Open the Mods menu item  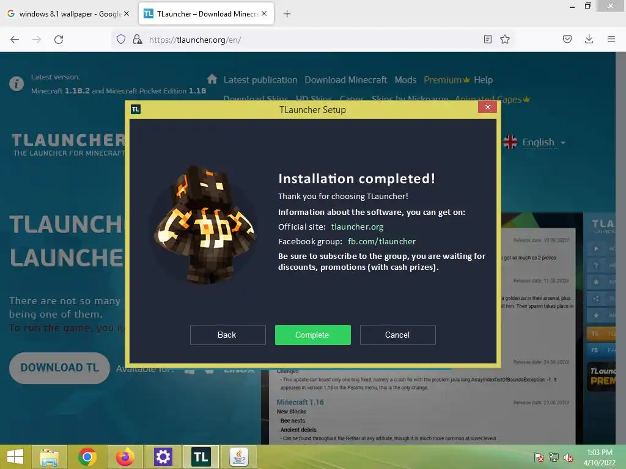coord(406,80)
